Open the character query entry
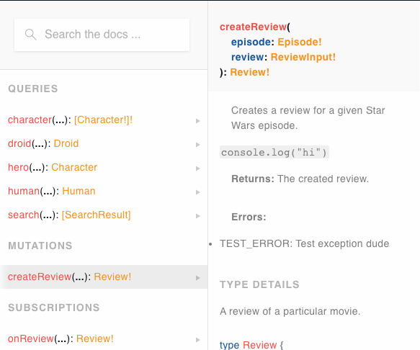420x350 pixels. pos(104,120)
